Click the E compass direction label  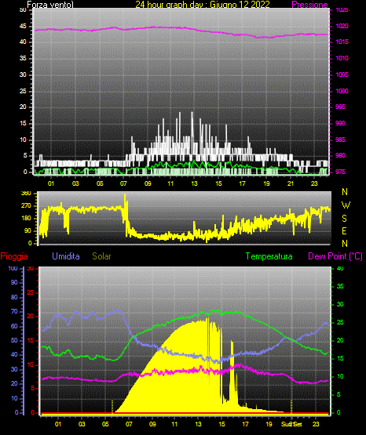[x=344, y=230]
